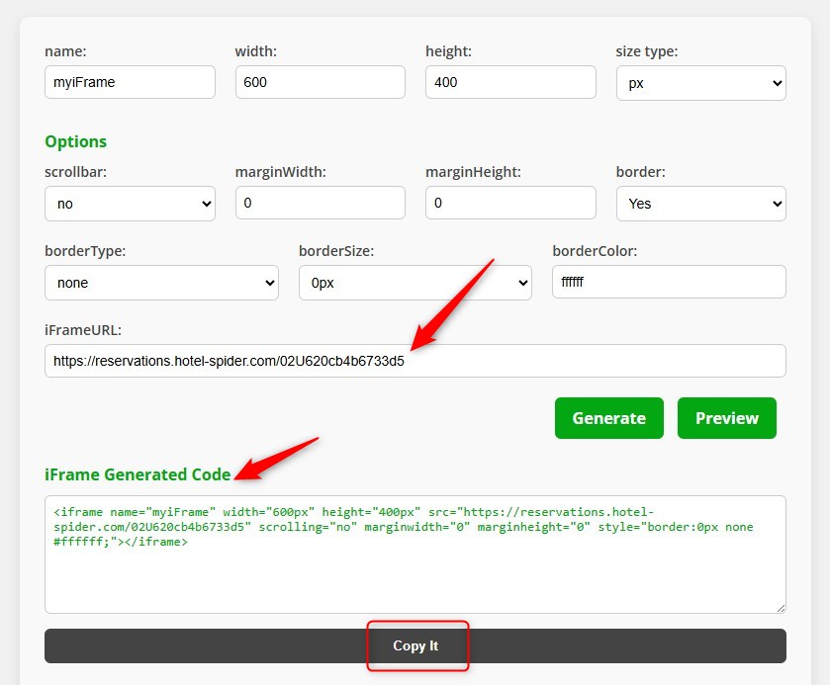Screen dimensions: 830x685
Task: Expand the scrollbar dropdown set to no
Action: (x=130, y=203)
